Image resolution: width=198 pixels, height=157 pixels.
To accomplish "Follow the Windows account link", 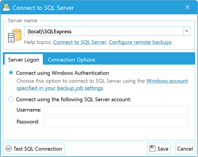I will [167, 81].
